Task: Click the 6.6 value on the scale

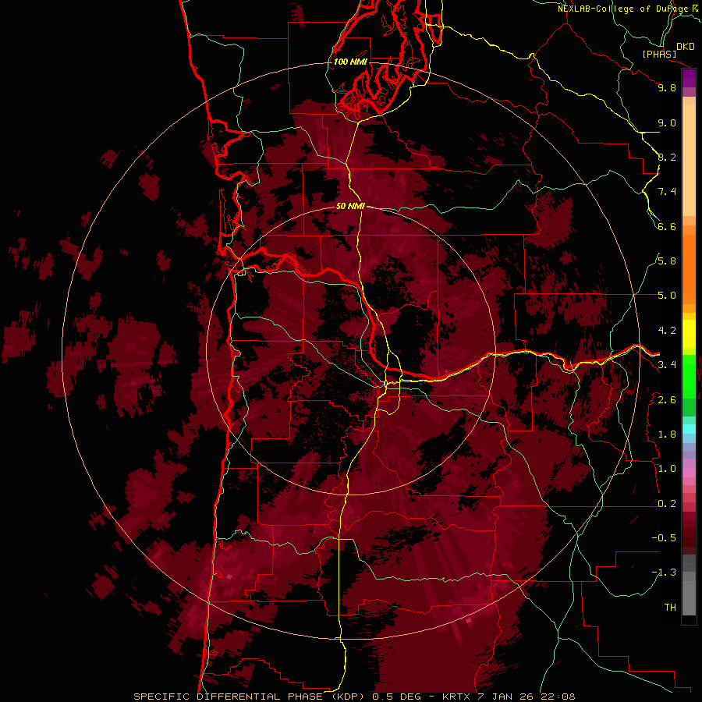Action: [667, 226]
